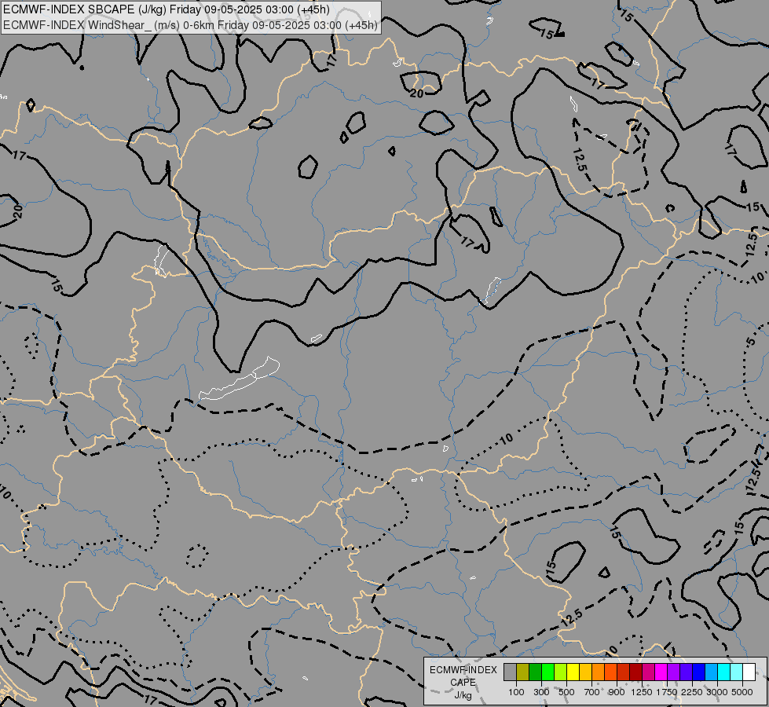Screen dimensions: 769x707
Task: Click the 1250 tick label on the legend
Action: pyautogui.click(x=642, y=692)
